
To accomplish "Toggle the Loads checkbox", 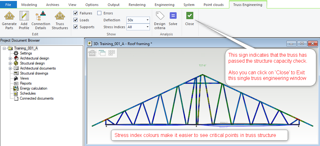I will click(x=76, y=20).
